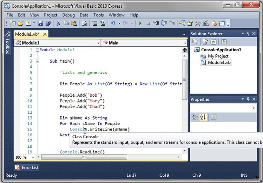The image size is (263, 183).
Task: Click the New Project toolbar icon
Action: pos(12,23)
